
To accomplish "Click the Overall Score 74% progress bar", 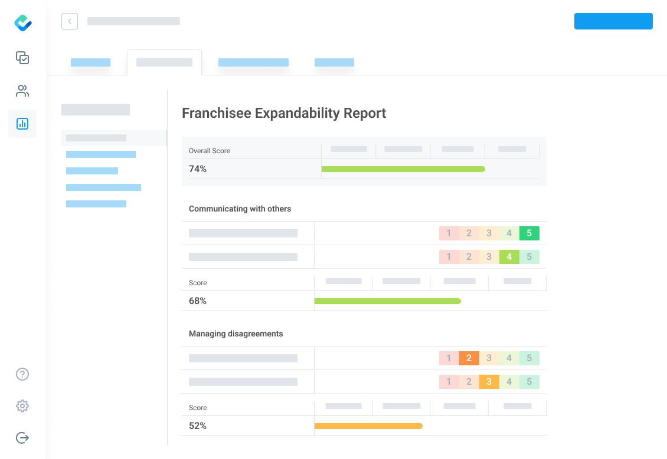I will (403, 169).
